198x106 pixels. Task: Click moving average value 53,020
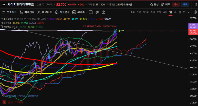coord(108,19)
